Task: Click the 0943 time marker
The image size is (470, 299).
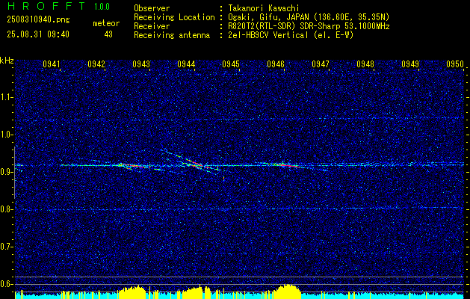Action: [141, 64]
